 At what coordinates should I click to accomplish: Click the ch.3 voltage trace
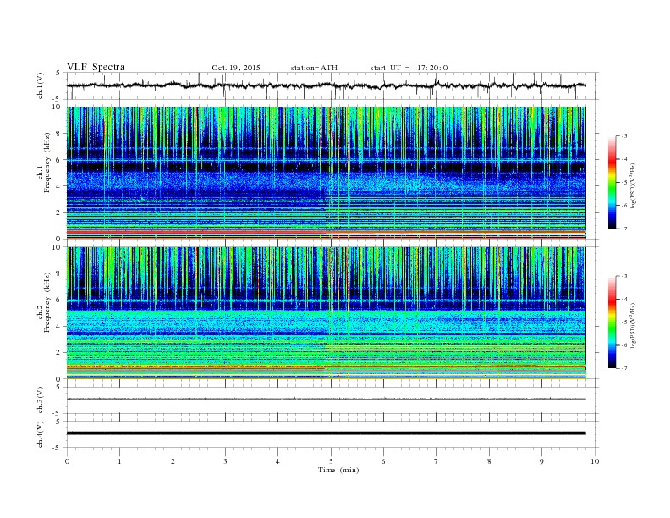326,399
